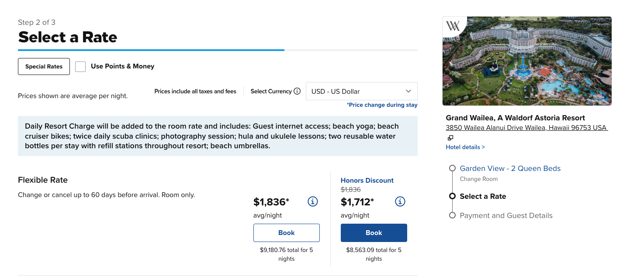
Task: Book the $1,836 Flexible Rate
Action: click(x=287, y=233)
